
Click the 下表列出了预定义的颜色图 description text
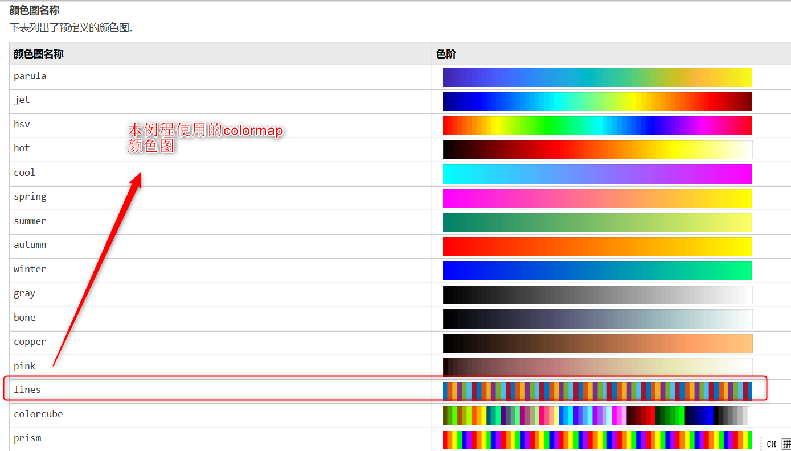click(72, 27)
